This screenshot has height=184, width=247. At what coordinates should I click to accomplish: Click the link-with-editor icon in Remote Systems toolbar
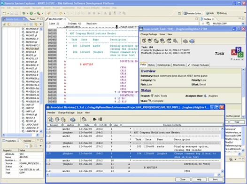point(36,24)
